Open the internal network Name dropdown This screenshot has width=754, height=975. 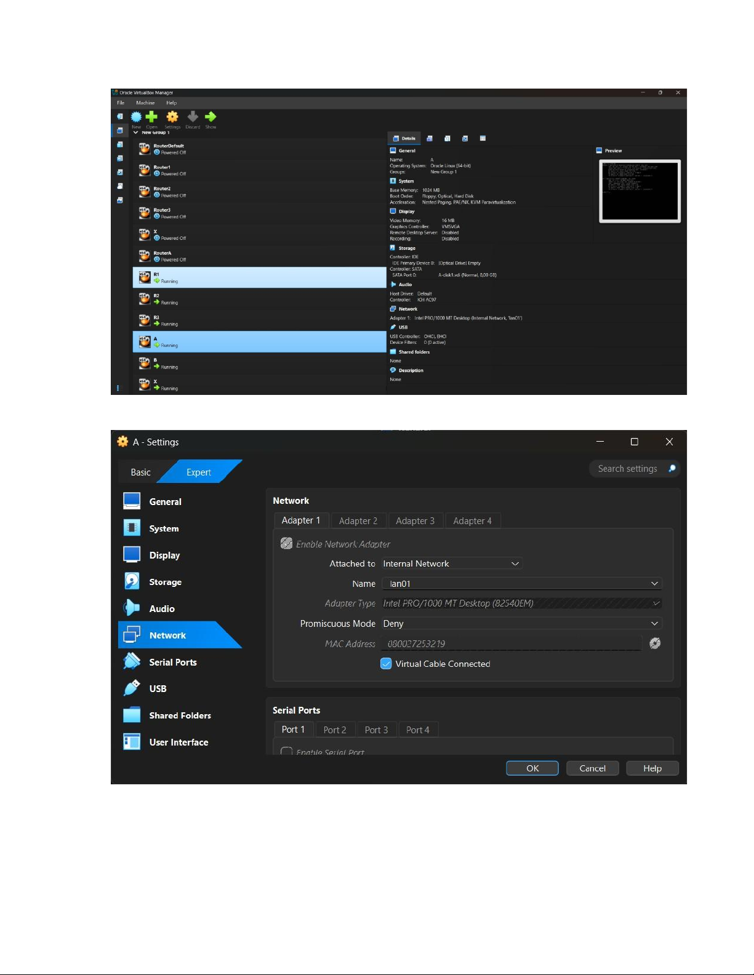(x=521, y=584)
